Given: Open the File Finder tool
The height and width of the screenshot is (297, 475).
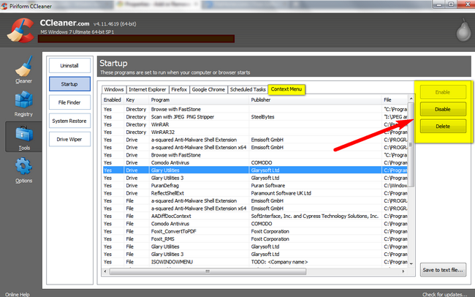Looking at the screenshot, I should [x=69, y=102].
